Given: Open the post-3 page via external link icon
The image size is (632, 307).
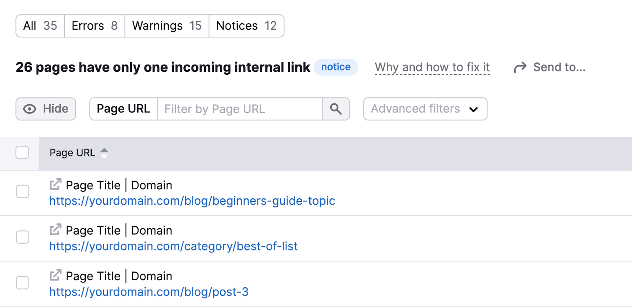Looking at the screenshot, I should (x=55, y=275).
